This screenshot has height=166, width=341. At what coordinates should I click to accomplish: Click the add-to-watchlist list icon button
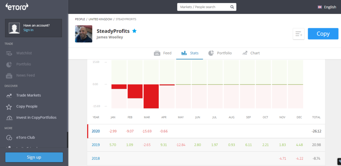(x=299, y=34)
